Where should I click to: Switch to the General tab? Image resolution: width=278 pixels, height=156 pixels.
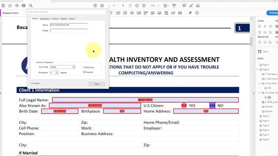[x=35, y=19]
